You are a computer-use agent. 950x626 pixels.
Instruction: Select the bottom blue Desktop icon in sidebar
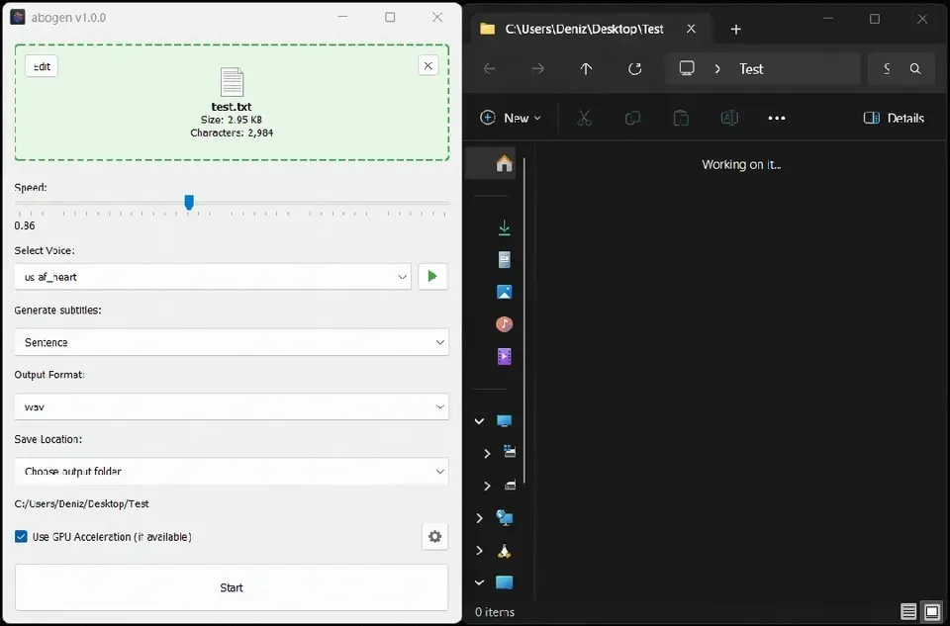click(504, 582)
